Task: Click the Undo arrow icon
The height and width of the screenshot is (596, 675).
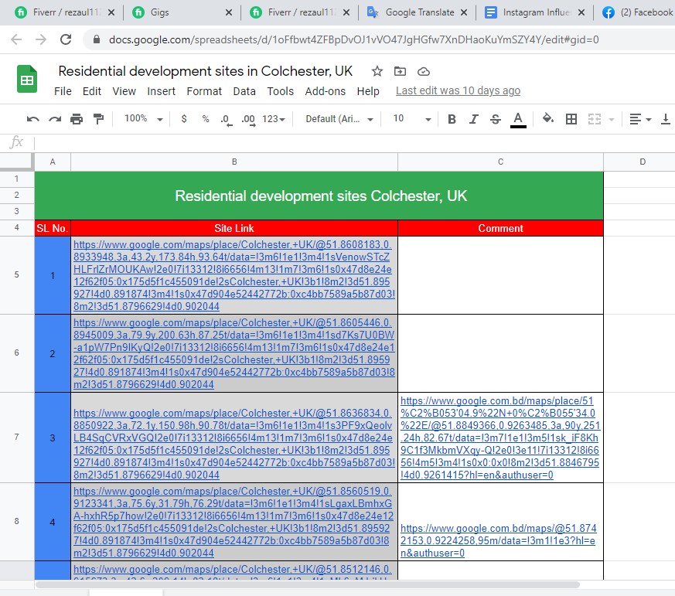Action: coord(32,119)
